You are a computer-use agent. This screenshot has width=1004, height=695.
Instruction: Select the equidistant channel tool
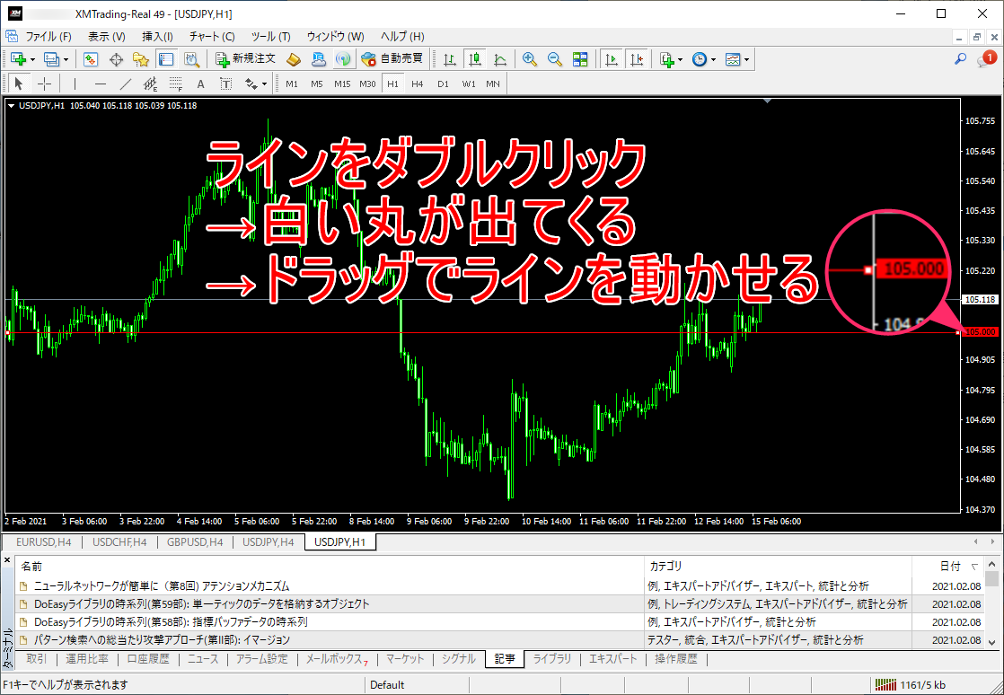coord(151,84)
